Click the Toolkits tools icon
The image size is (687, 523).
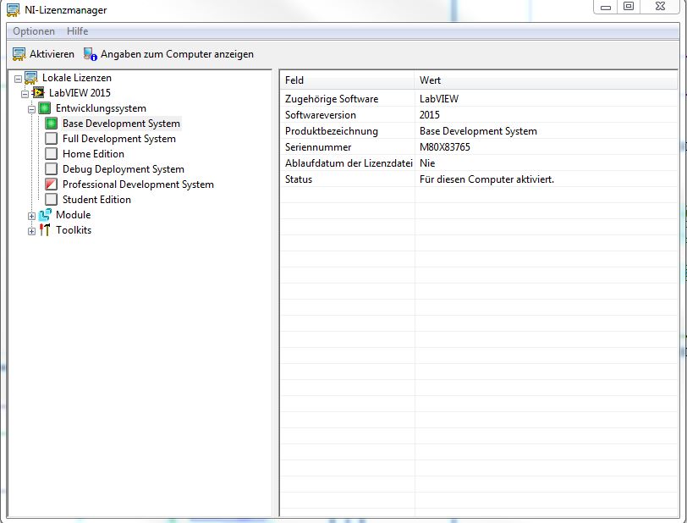tap(45, 230)
